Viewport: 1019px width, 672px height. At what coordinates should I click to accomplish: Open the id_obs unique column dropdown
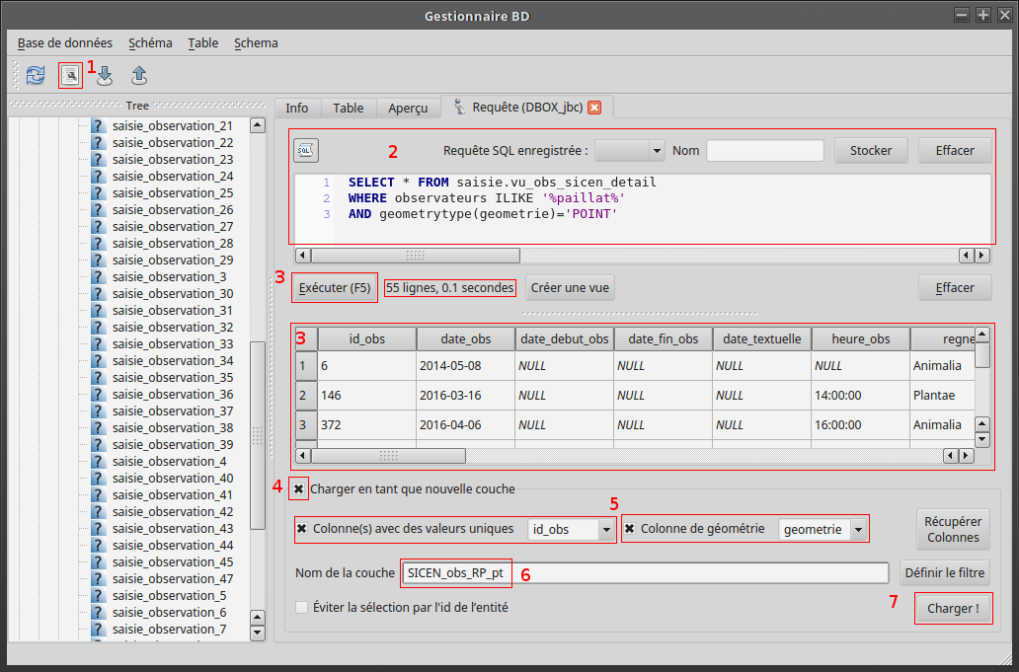click(572, 530)
